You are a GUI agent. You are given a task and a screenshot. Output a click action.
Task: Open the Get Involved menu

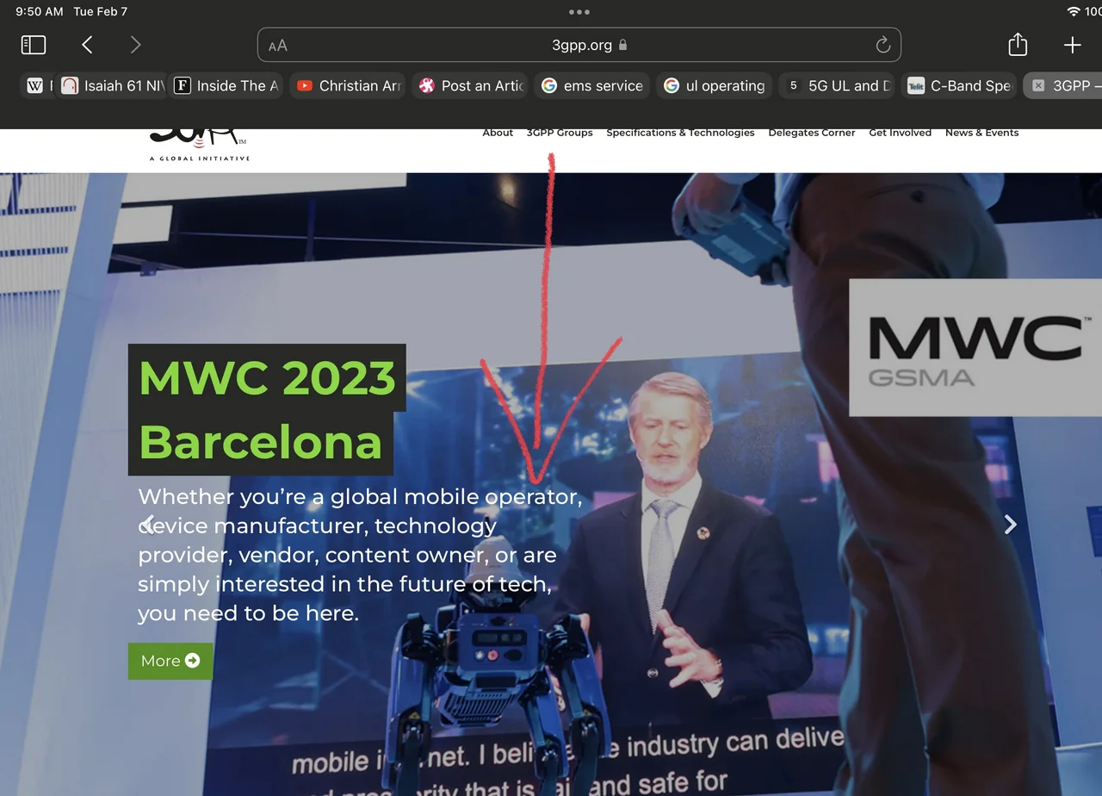point(900,133)
